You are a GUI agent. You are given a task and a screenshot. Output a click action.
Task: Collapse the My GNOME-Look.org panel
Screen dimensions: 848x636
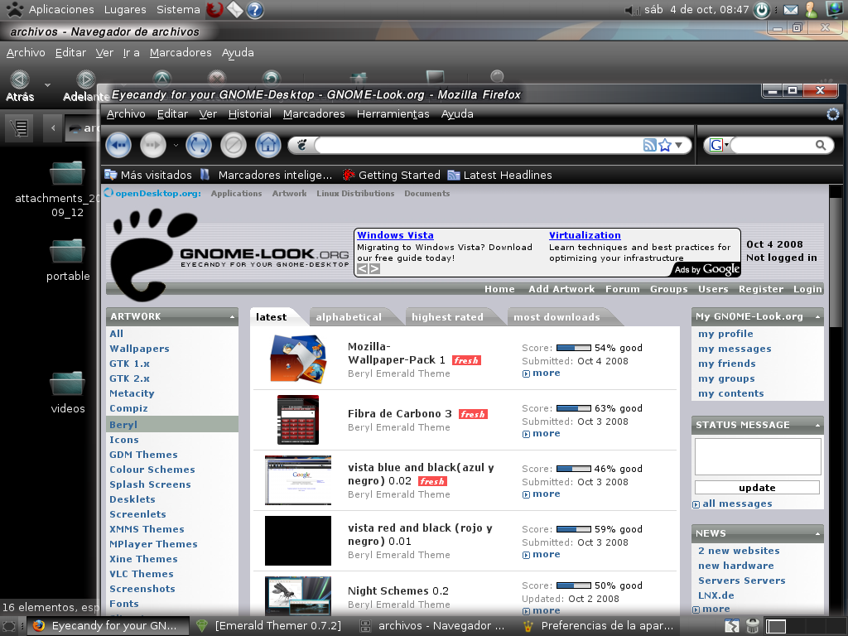(x=817, y=317)
